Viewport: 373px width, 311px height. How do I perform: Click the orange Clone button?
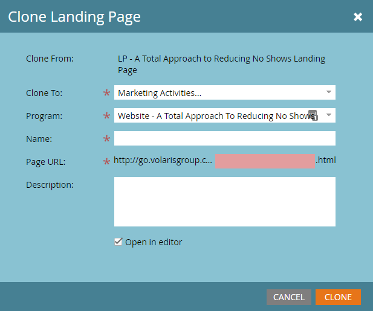click(x=338, y=297)
